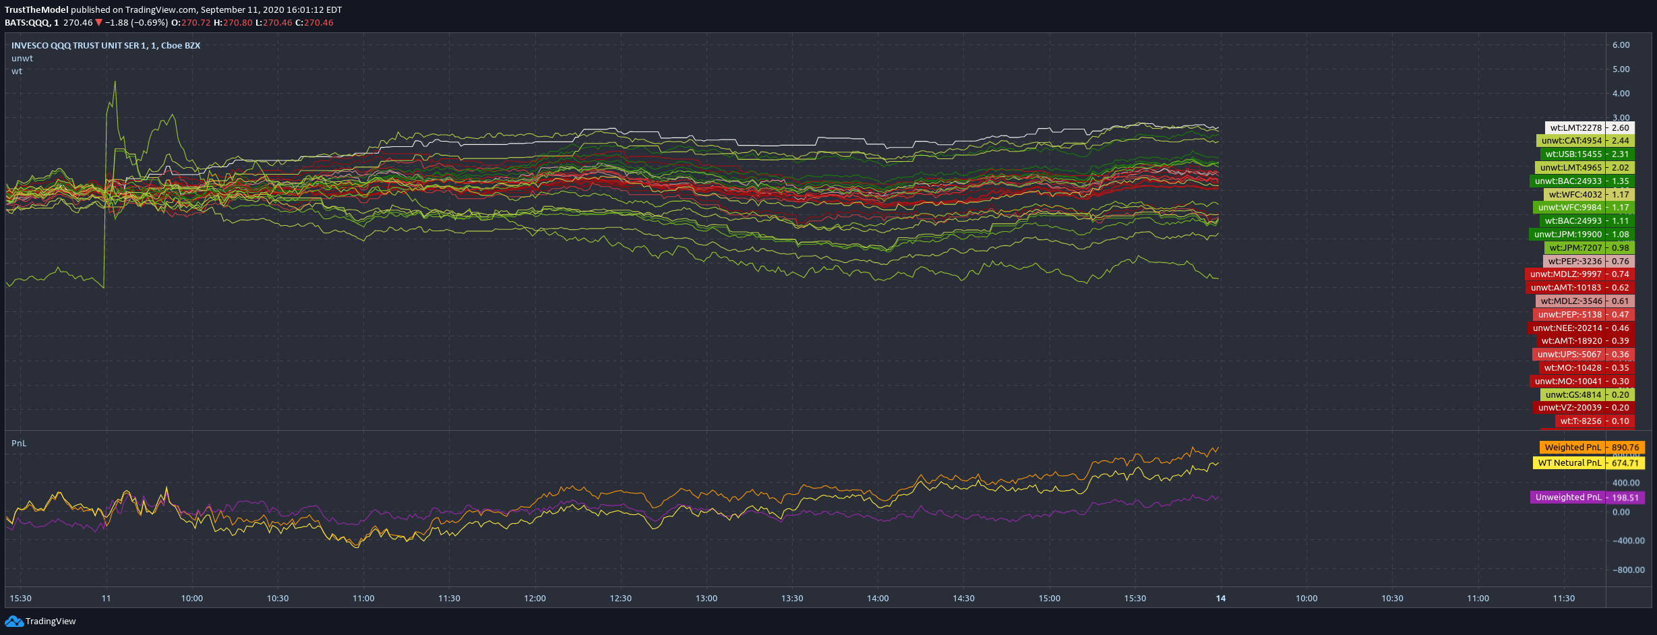Click the unwt:LMT:4965 label
Image resolution: width=1657 pixels, height=635 pixels.
click(x=1571, y=168)
